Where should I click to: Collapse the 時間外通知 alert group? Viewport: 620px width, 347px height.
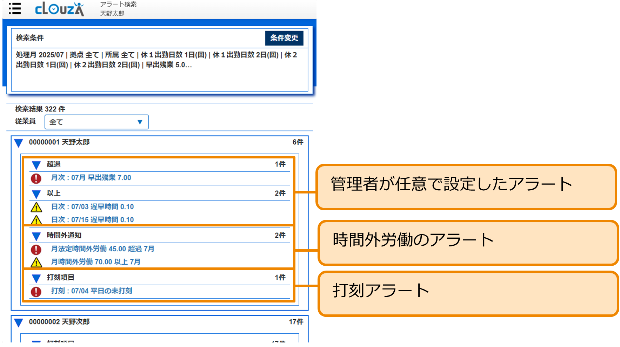tap(35, 236)
